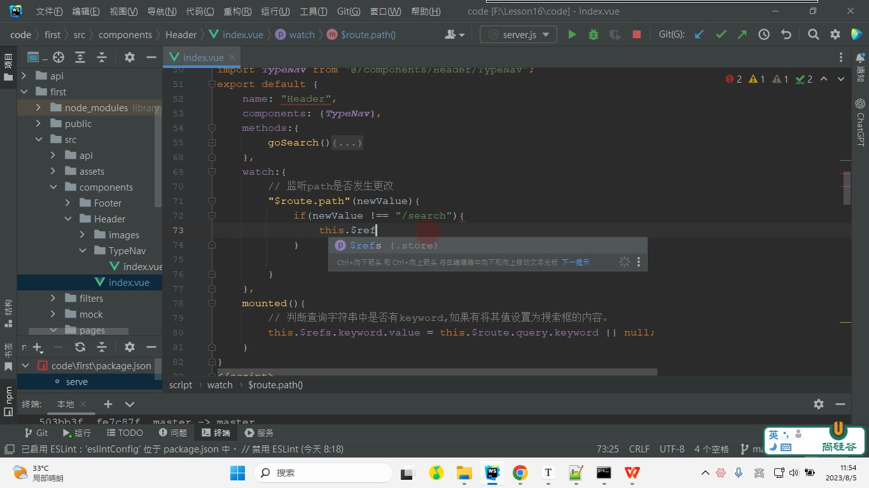Click the 下一提示 link in completion popup
This screenshot has height=488, width=869.
[x=575, y=262]
